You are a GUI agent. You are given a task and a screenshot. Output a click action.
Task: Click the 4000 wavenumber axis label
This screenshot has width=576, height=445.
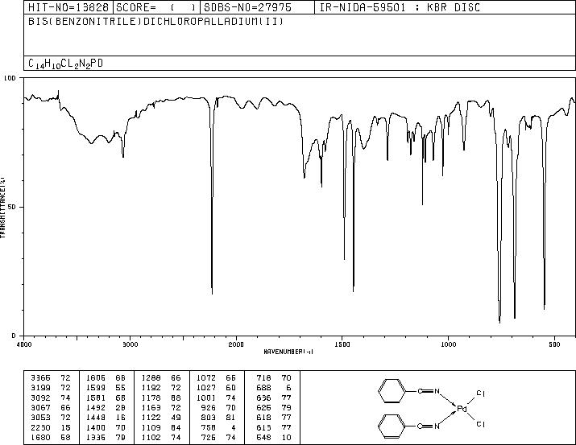(24, 344)
